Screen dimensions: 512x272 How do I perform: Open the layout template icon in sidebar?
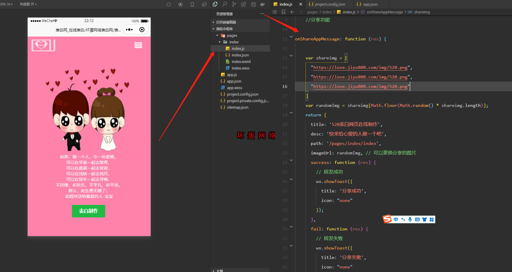[253, 4]
